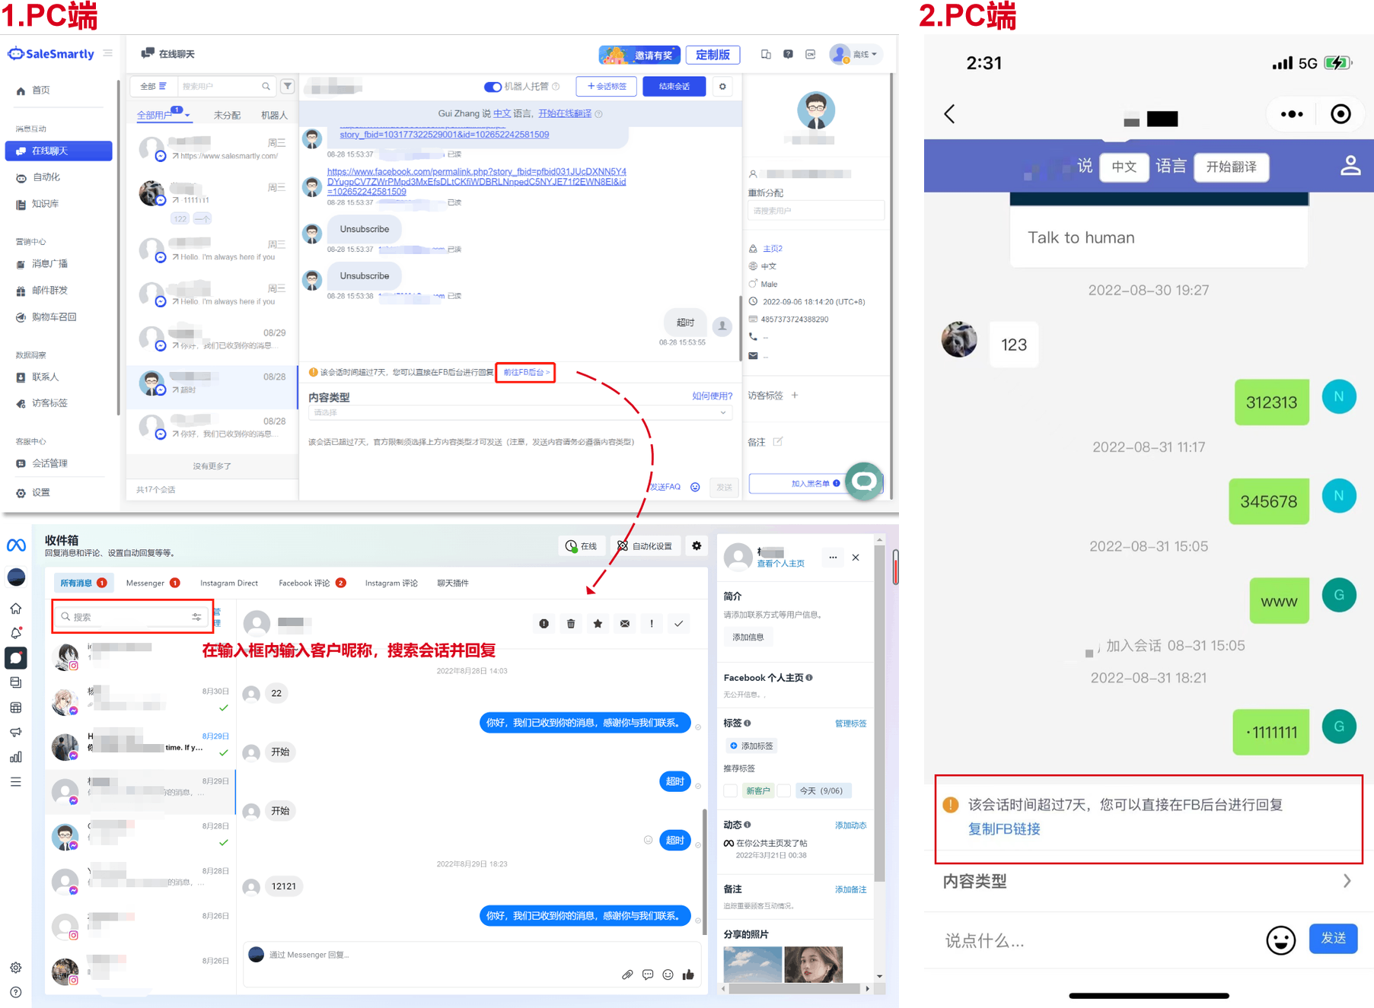
Task: Click the 添加信息 button in contact panel
Action: (x=748, y=638)
